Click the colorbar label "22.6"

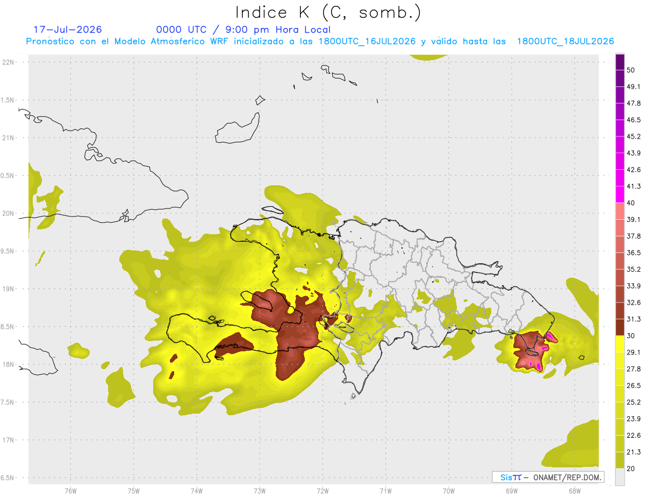point(634,435)
